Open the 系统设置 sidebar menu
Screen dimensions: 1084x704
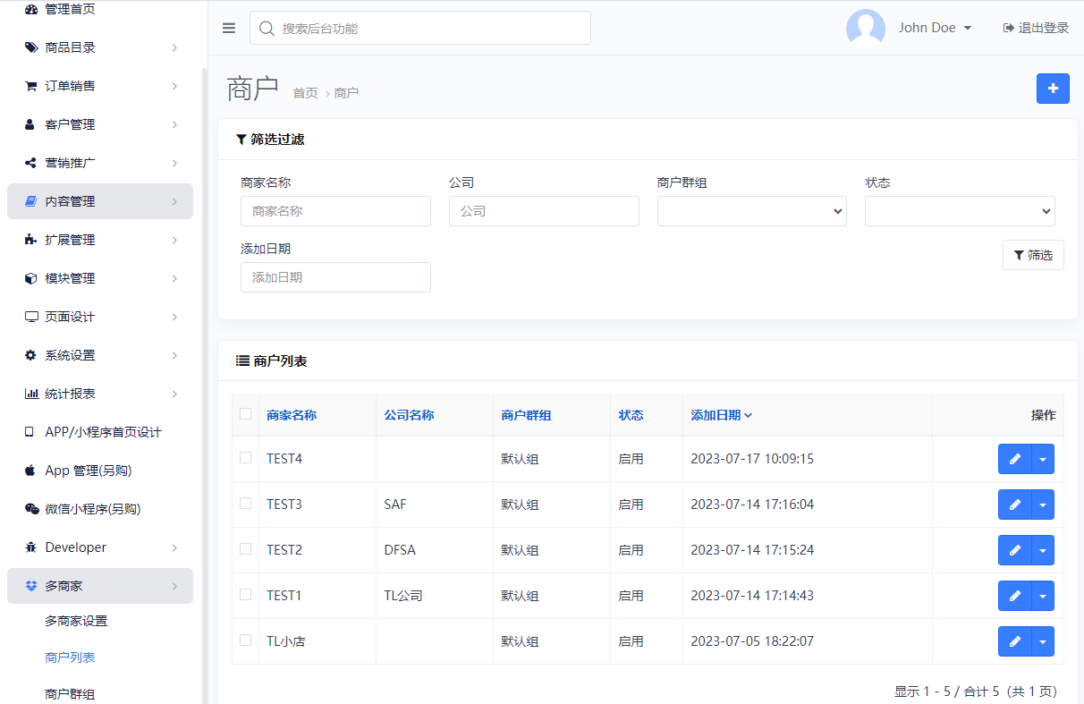tap(100, 355)
